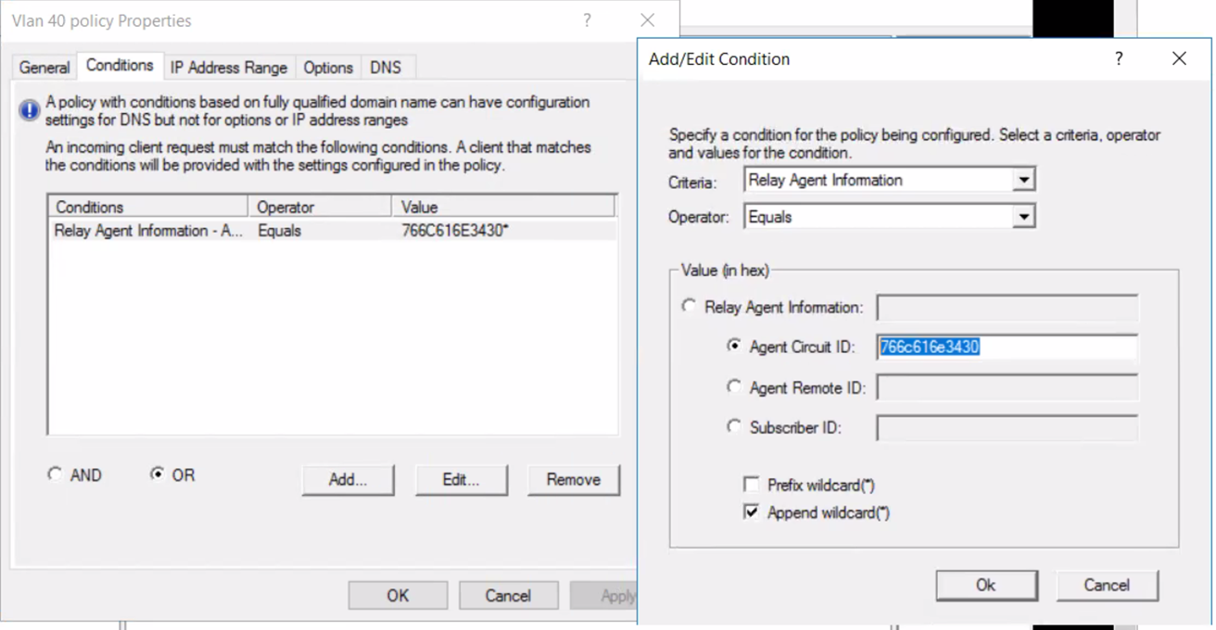
Task: Switch to the General tab
Action: tap(43, 67)
